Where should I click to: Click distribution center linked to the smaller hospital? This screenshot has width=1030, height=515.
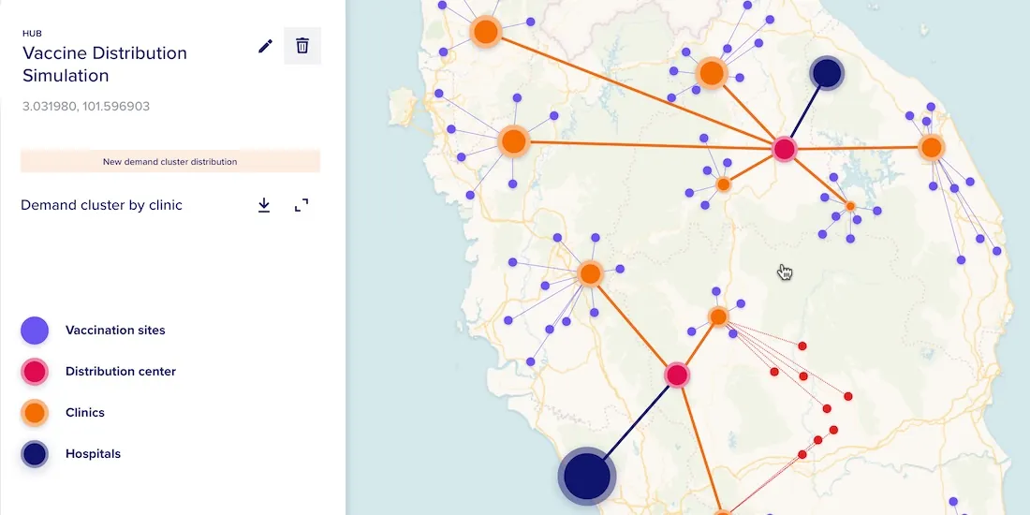pos(784,148)
